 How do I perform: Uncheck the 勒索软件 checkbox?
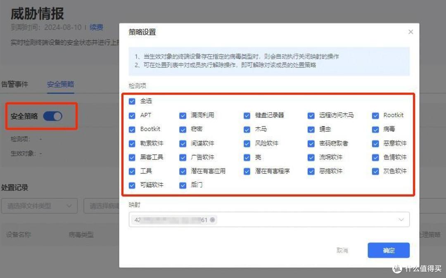coord(132,144)
